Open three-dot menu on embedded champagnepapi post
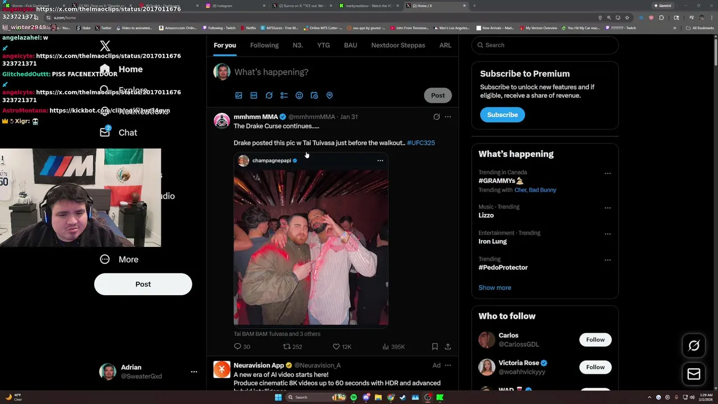 (380, 160)
